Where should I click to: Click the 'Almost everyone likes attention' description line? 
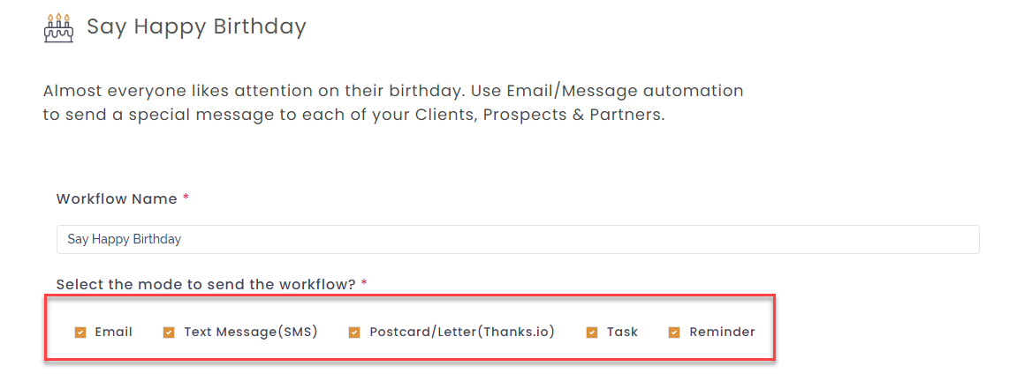point(393,91)
